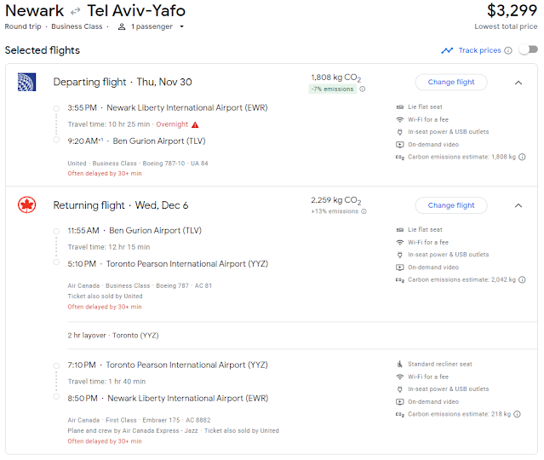
Task: Click '7:10 PM Toronto Pearson' departure line
Action: (168, 365)
